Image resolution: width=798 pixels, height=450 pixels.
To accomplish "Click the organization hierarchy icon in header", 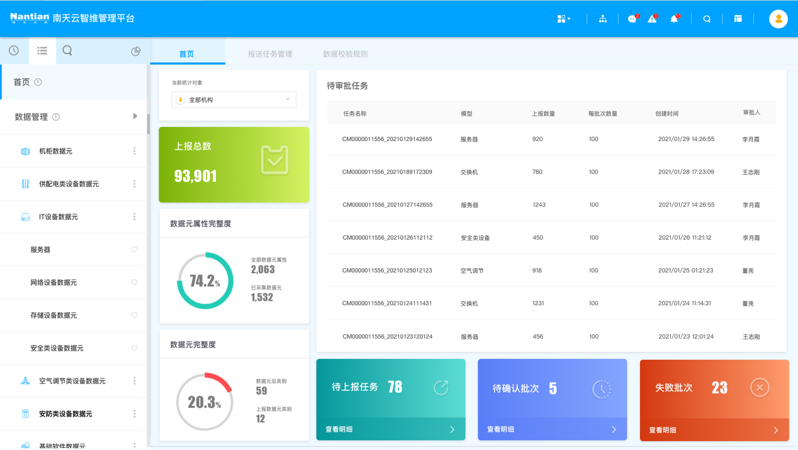I will click(x=602, y=19).
